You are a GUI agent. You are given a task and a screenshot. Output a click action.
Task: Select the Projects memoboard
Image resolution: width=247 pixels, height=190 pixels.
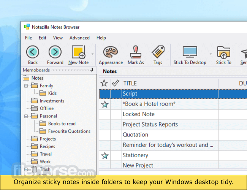coord(48,139)
